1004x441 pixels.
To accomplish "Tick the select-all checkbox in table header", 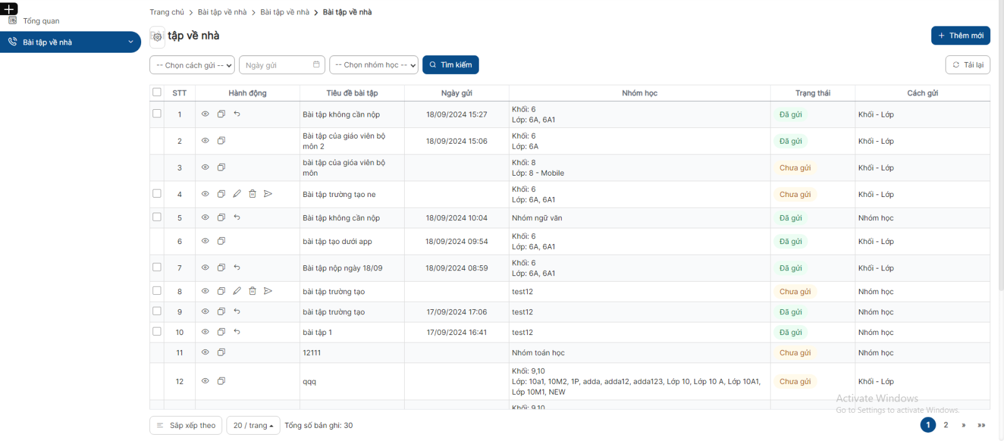I will [157, 92].
